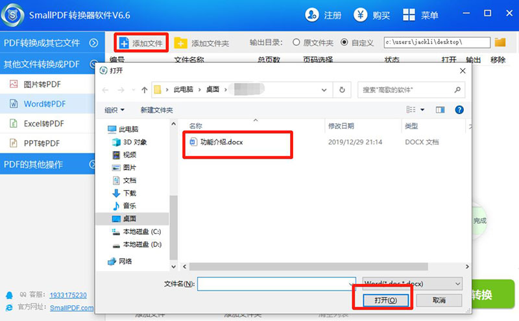Image resolution: width=519 pixels, height=321 pixels.
Task: Select the 原文件夹 radio button
Action: 296,43
